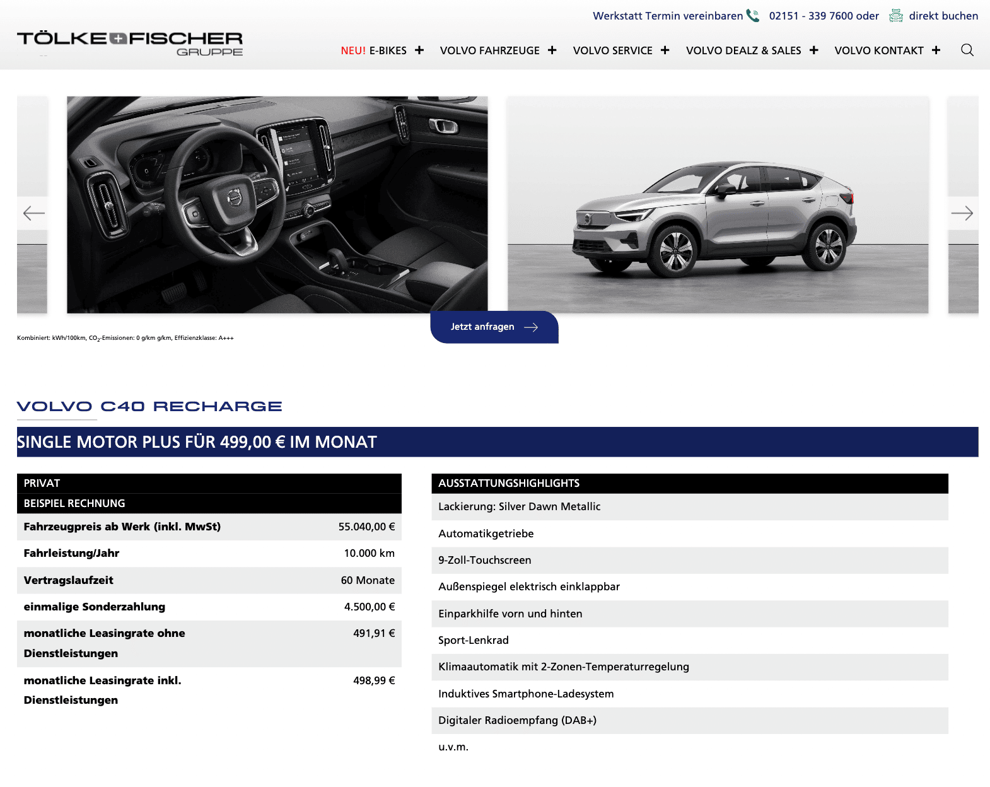
Task: Open the VOLVO DEALZ & SALES menu
Action: (x=743, y=50)
